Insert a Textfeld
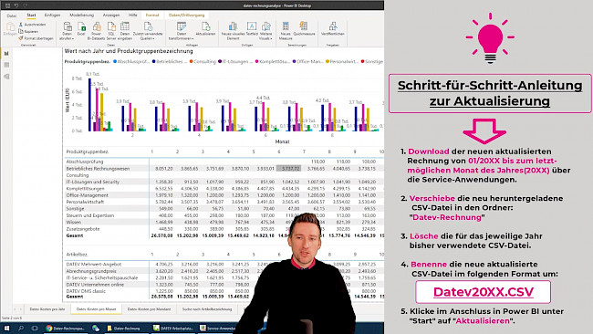 (x=252, y=29)
